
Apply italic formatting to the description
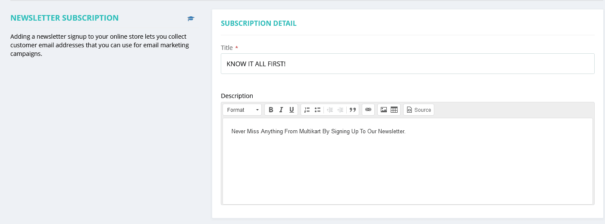(281, 110)
